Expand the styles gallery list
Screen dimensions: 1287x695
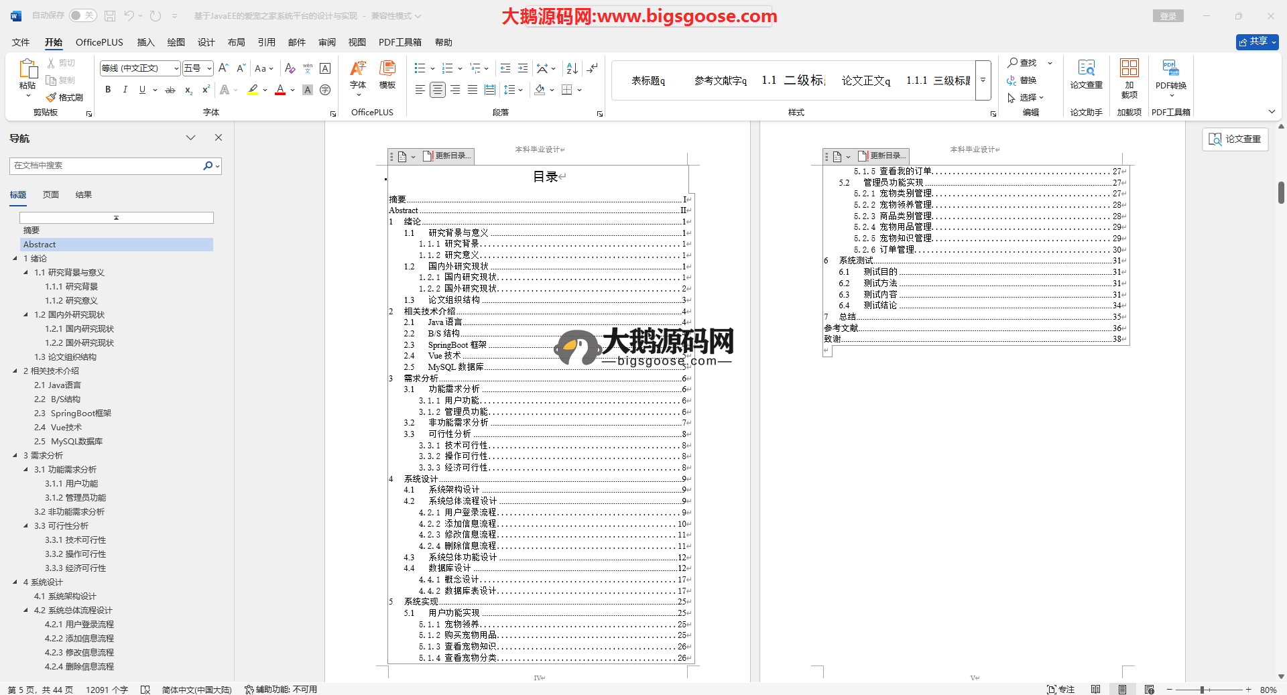983,80
